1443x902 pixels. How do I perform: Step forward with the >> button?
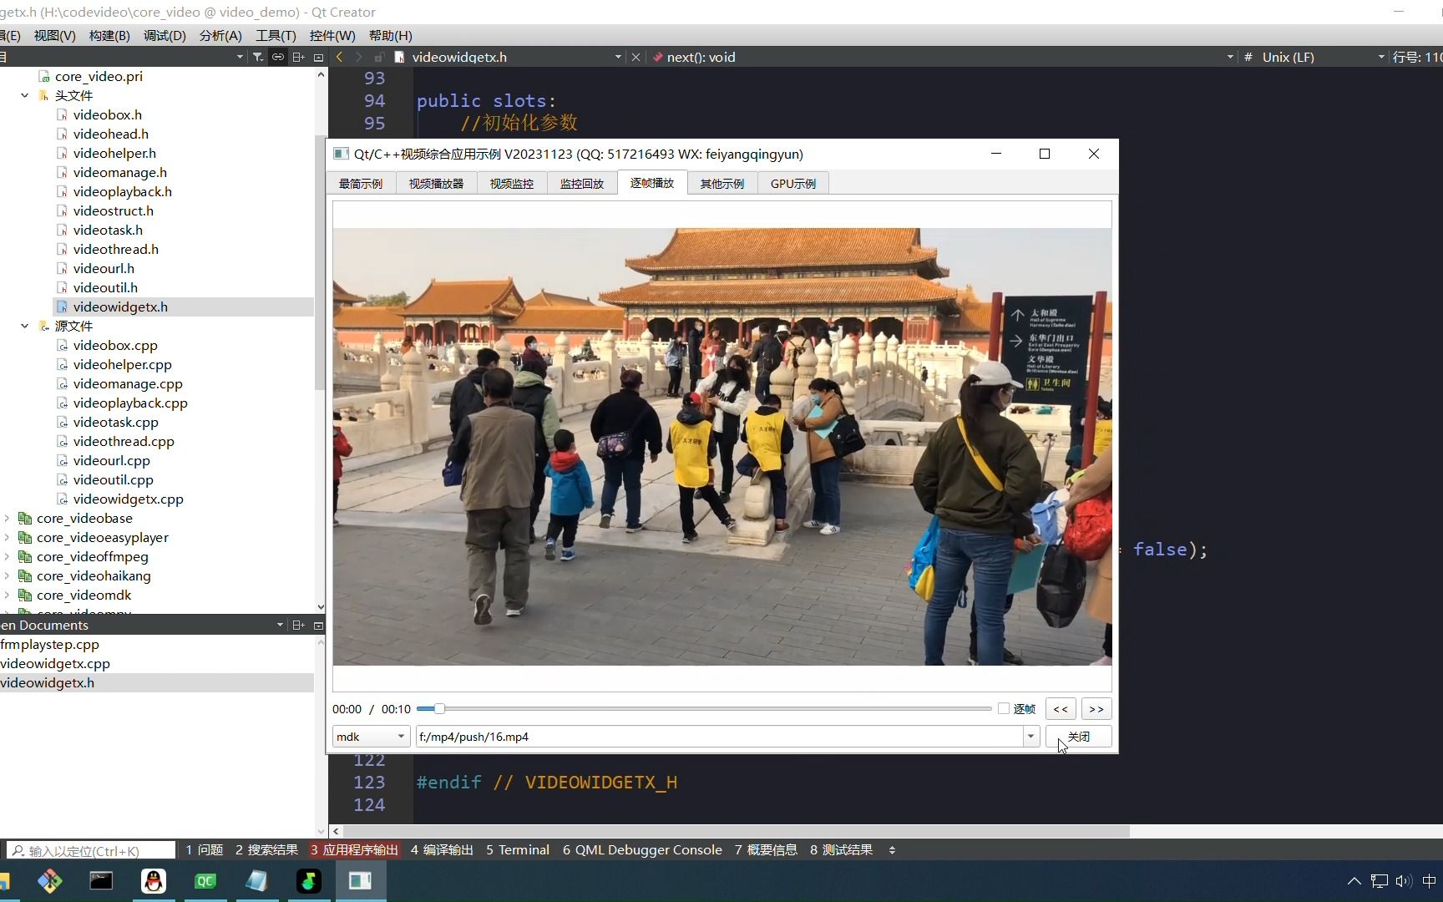[1096, 709]
